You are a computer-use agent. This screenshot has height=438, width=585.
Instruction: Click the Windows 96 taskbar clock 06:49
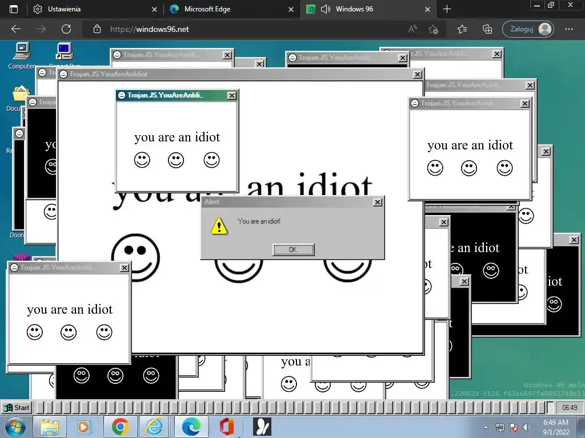pyautogui.click(x=570, y=407)
